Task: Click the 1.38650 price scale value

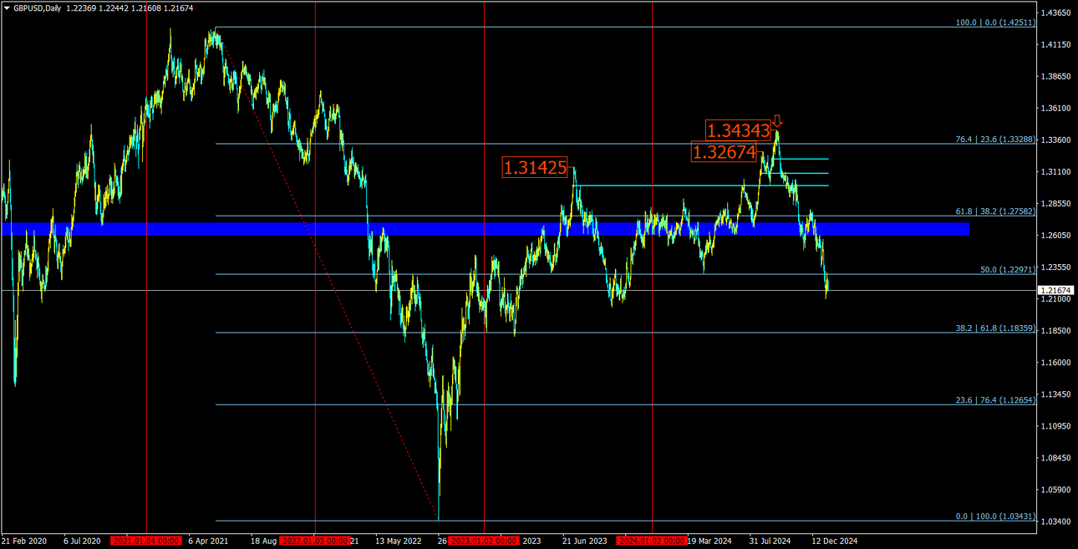Action: [1055, 77]
